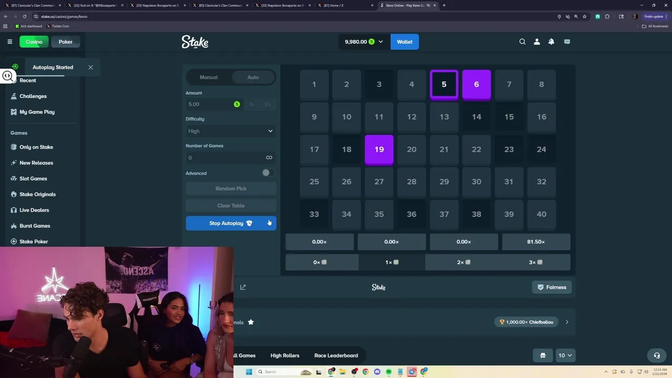Click the Burst Games sidebar icon
Image resolution: width=672 pixels, height=378 pixels.
pyautogui.click(x=14, y=226)
